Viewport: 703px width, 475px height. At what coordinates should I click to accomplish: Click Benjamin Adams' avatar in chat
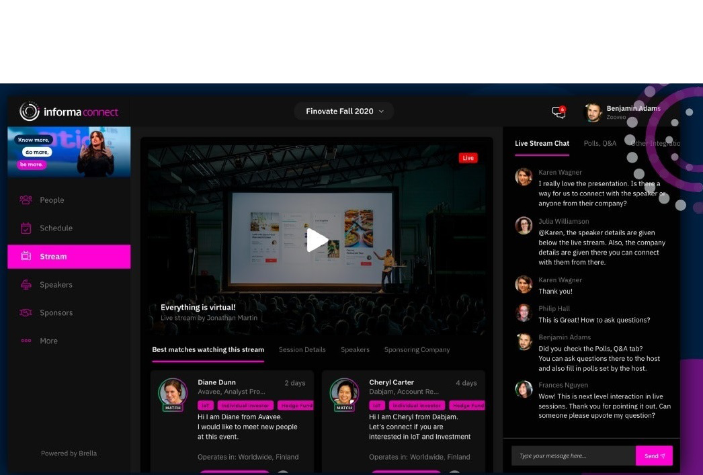point(524,341)
